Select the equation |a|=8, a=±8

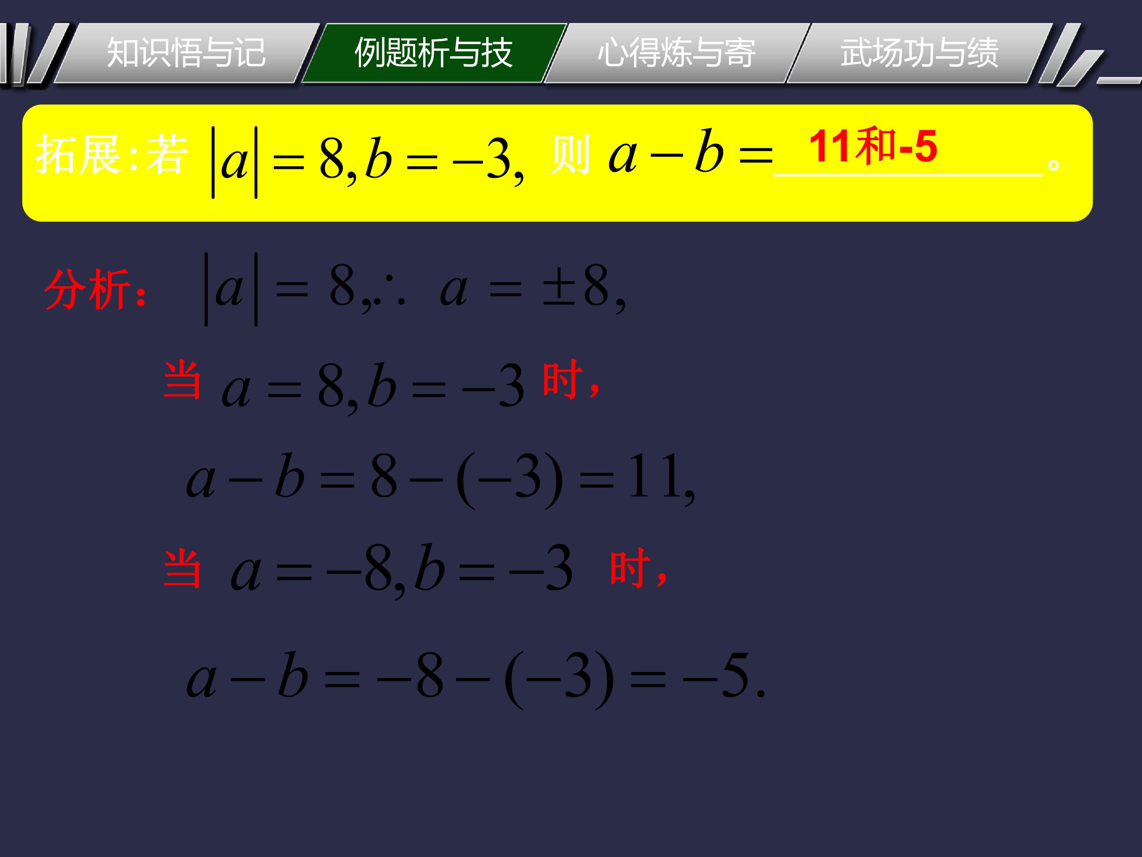(415, 289)
